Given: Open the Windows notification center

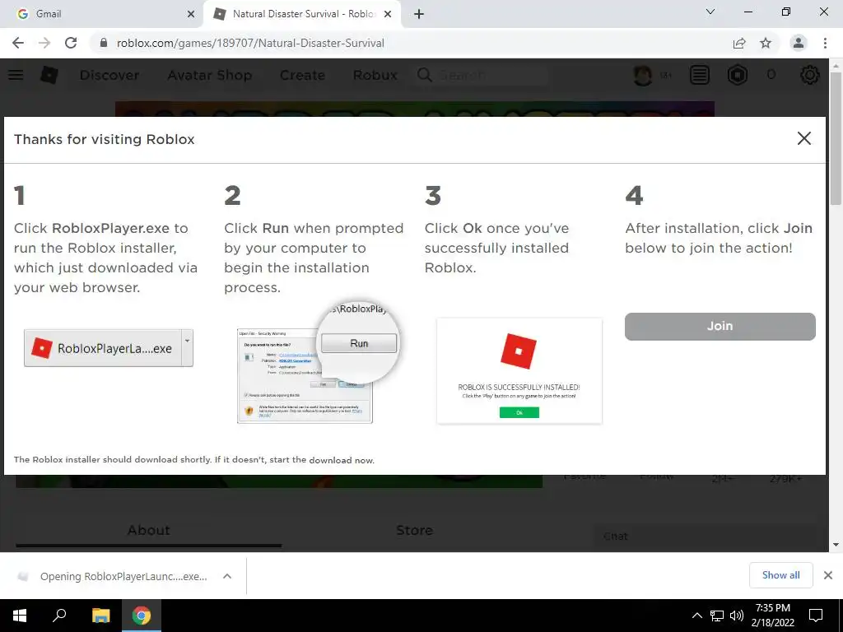Looking at the screenshot, I should (816, 616).
